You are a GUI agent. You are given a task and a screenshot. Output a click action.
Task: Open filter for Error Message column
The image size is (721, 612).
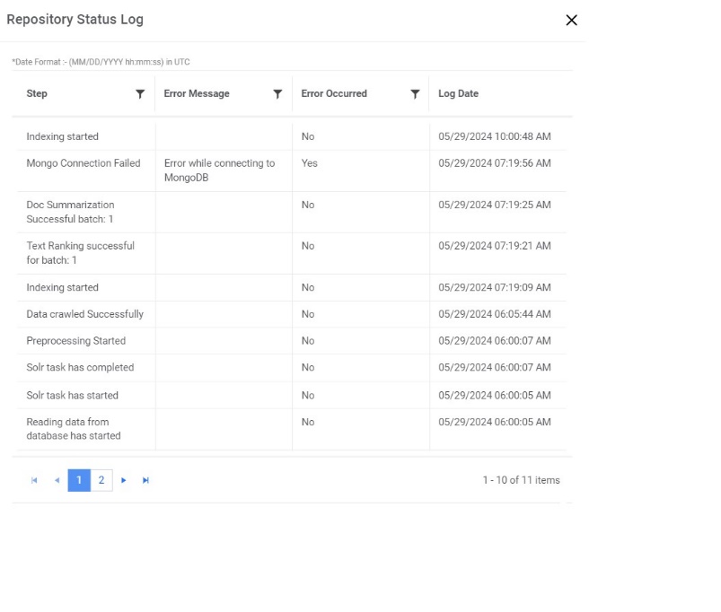(277, 94)
